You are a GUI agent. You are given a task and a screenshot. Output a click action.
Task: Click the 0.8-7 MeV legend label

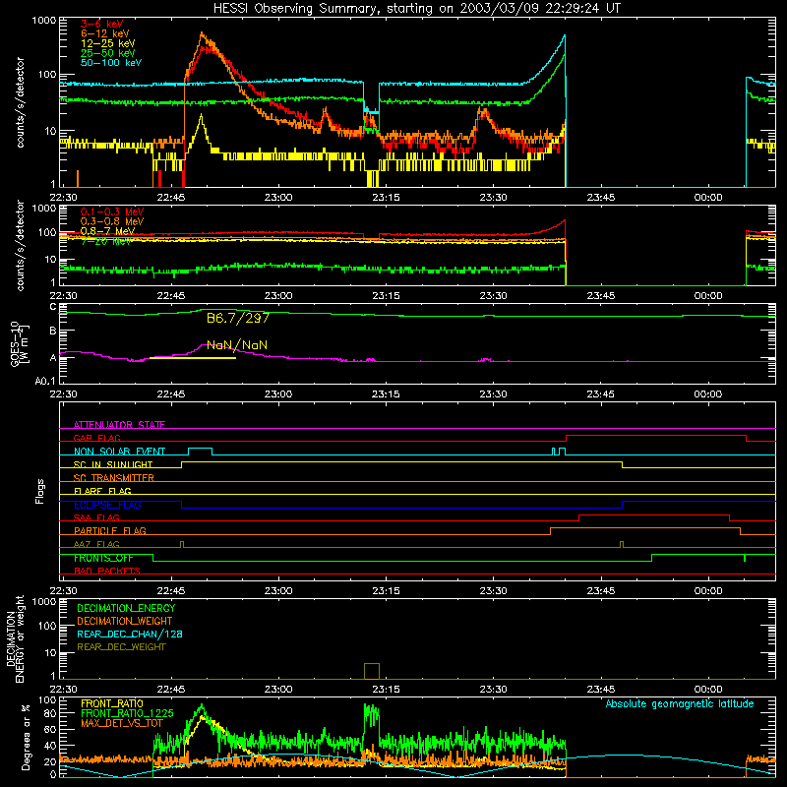[x=107, y=231]
